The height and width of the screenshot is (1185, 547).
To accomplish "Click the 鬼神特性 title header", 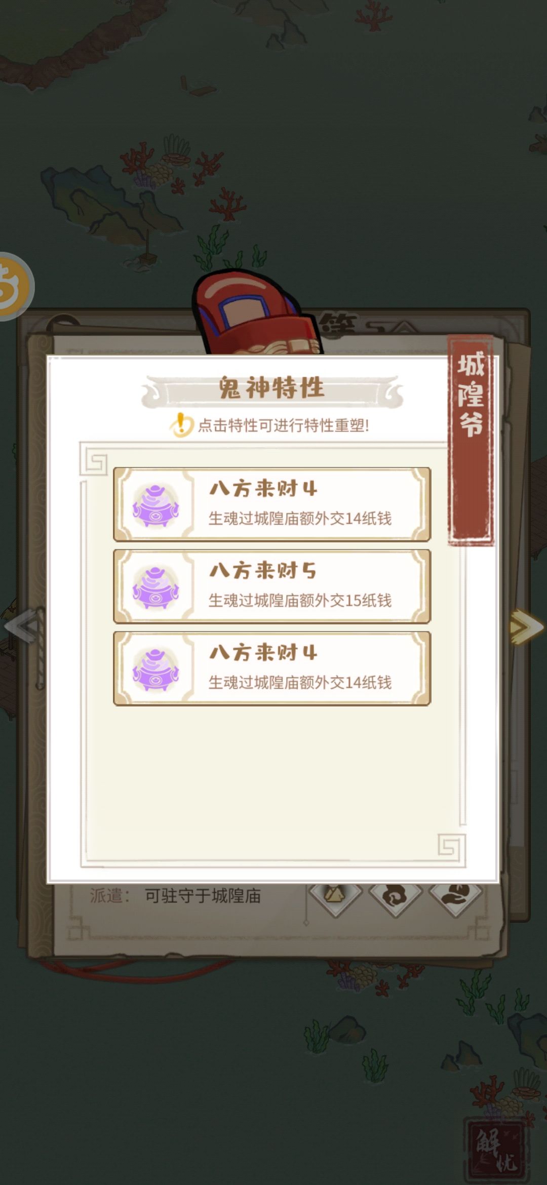I will tap(272, 388).
